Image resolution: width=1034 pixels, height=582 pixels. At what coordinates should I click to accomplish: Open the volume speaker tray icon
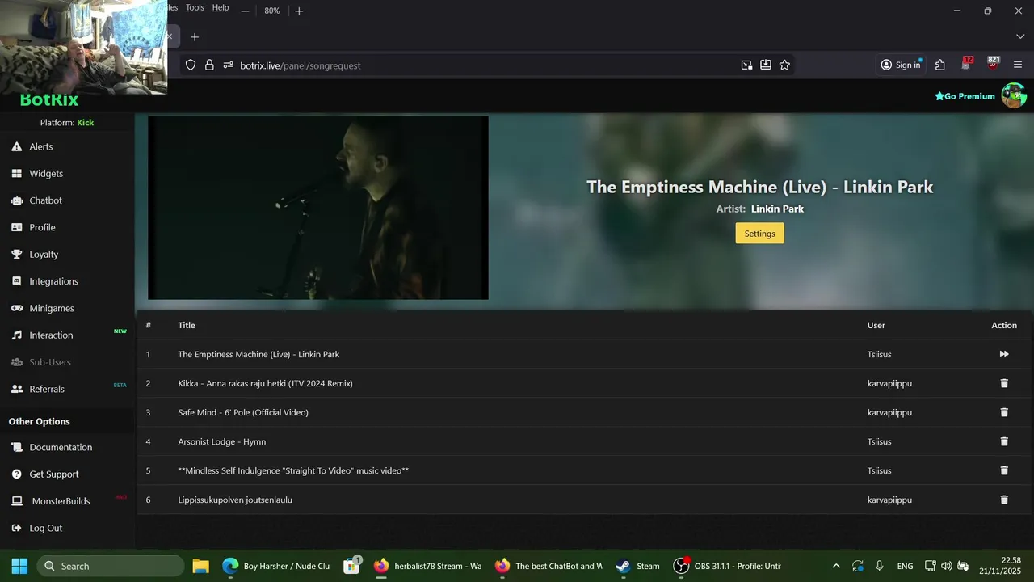click(x=946, y=566)
